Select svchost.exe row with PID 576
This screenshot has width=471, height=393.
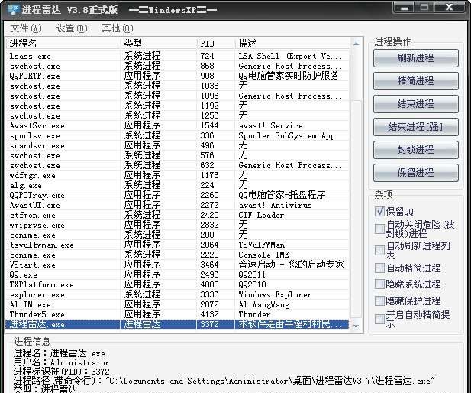coord(177,155)
